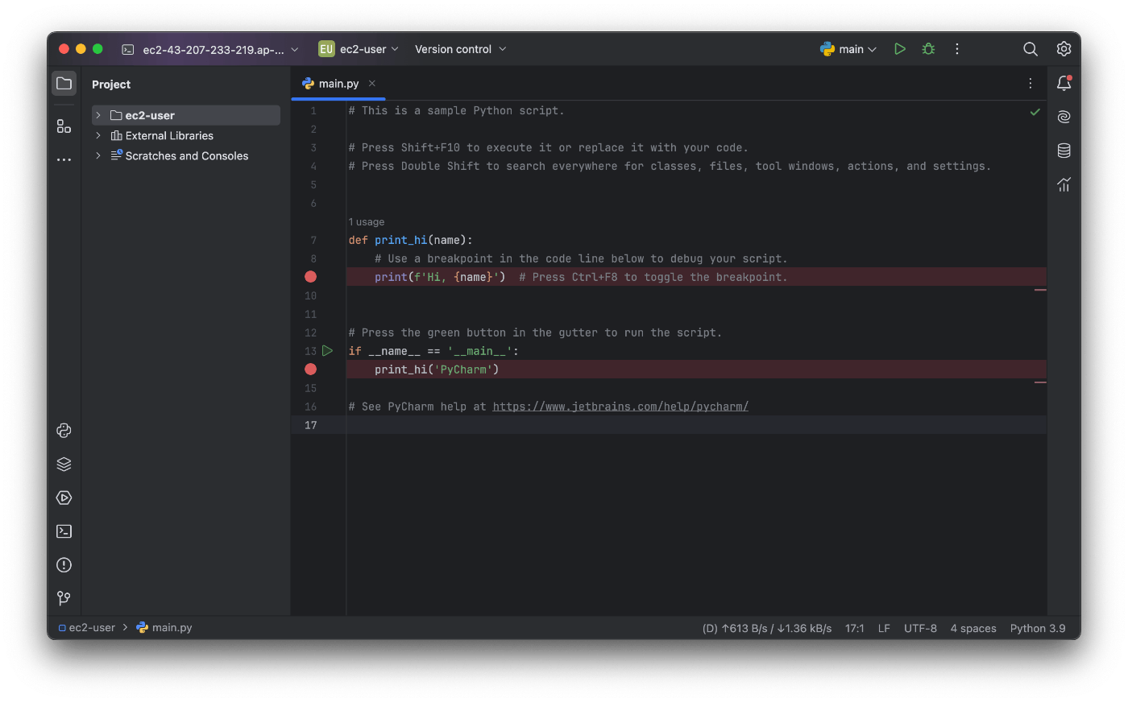The height and width of the screenshot is (702, 1128).
Task: Change LF line separator in status bar
Action: (884, 629)
